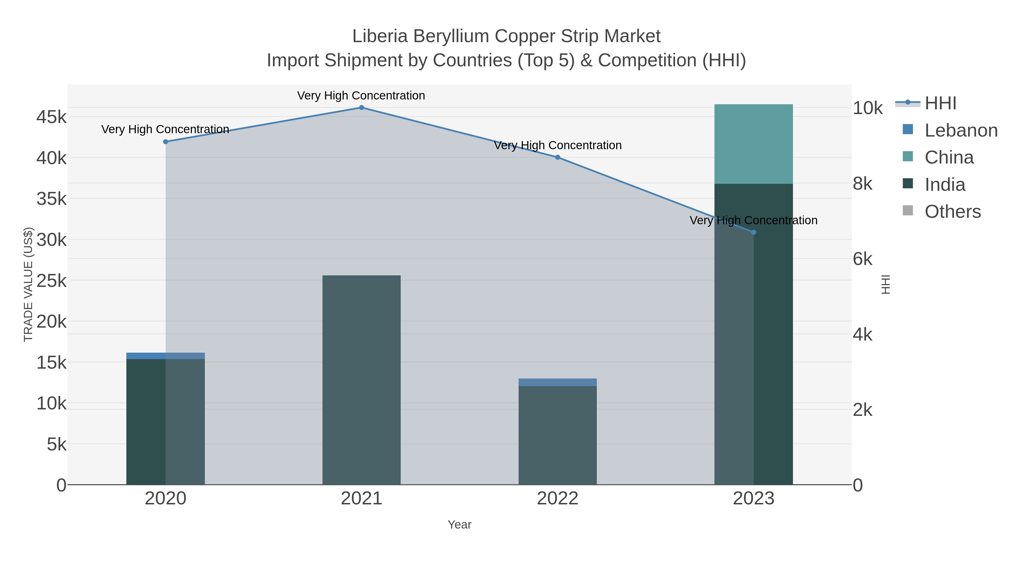
Task: Click the 10k HHI axis tick
Action: tap(868, 108)
